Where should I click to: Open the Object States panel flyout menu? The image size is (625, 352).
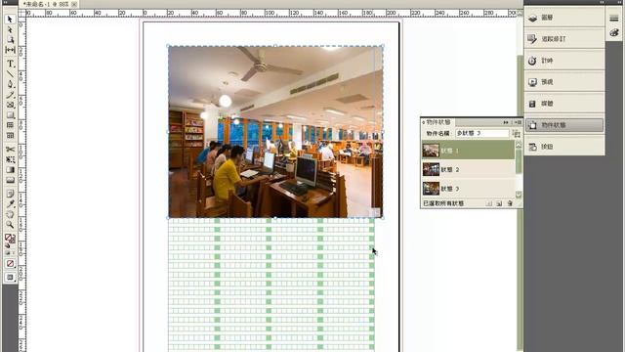(518, 122)
